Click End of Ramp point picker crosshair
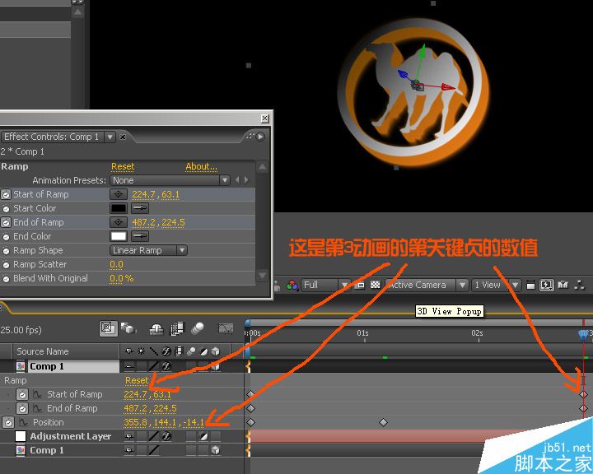This screenshot has height=474, width=593. click(119, 222)
